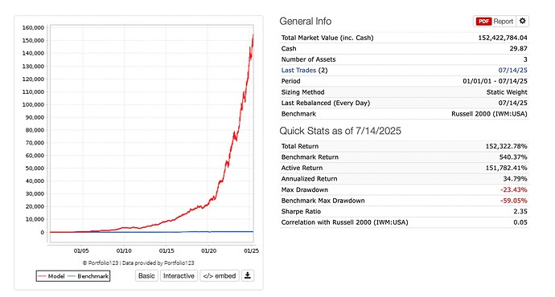
Task: Select the Period value 01/01/01 - 07/14/25
Action: [495, 81]
